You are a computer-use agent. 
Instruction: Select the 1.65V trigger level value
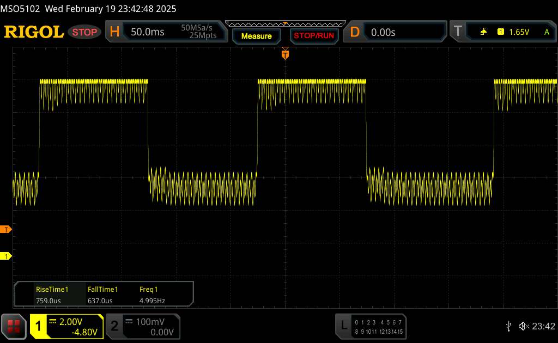point(519,32)
